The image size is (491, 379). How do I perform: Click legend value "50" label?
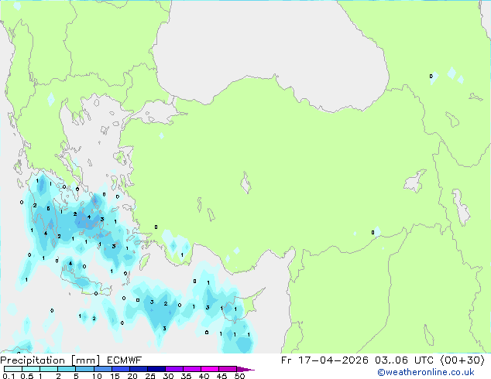click(x=239, y=376)
